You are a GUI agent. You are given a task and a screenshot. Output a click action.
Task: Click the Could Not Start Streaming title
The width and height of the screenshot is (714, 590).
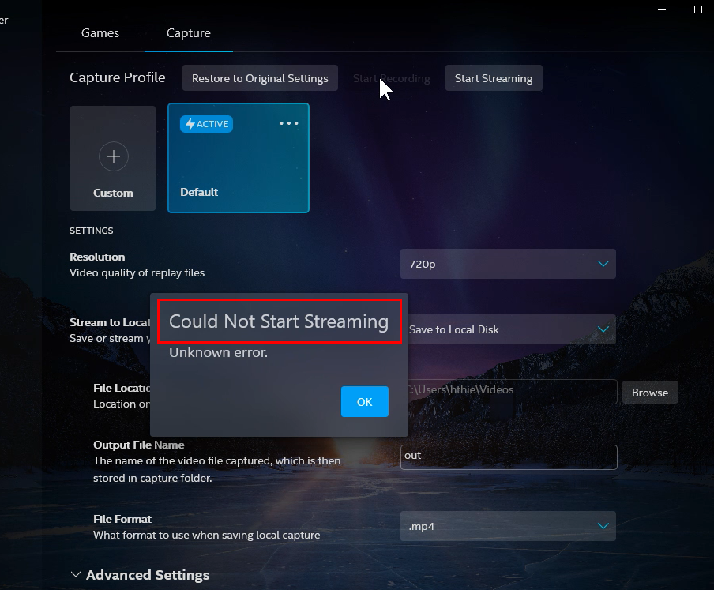tap(279, 321)
